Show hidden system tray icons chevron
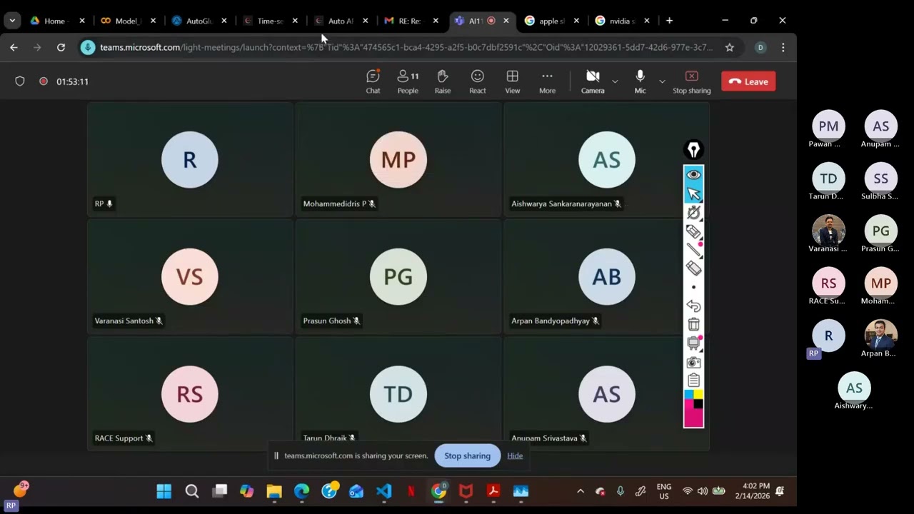914x514 pixels. (580, 491)
